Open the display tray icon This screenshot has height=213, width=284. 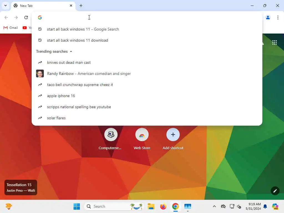[x=232, y=206]
